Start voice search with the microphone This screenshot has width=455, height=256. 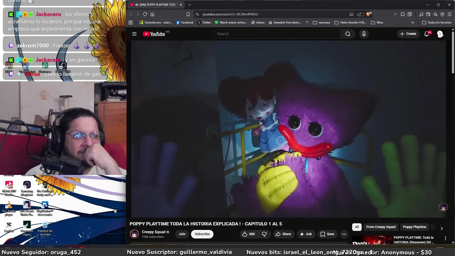(364, 34)
